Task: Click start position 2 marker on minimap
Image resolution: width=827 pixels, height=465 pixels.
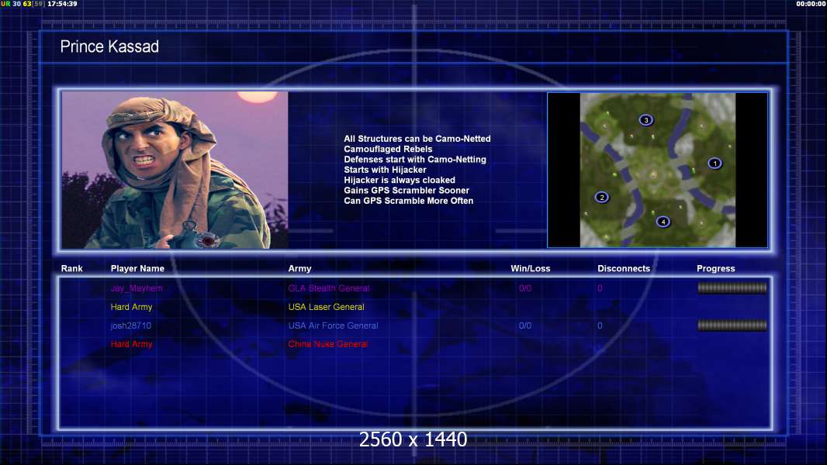Action: [602, 198]
